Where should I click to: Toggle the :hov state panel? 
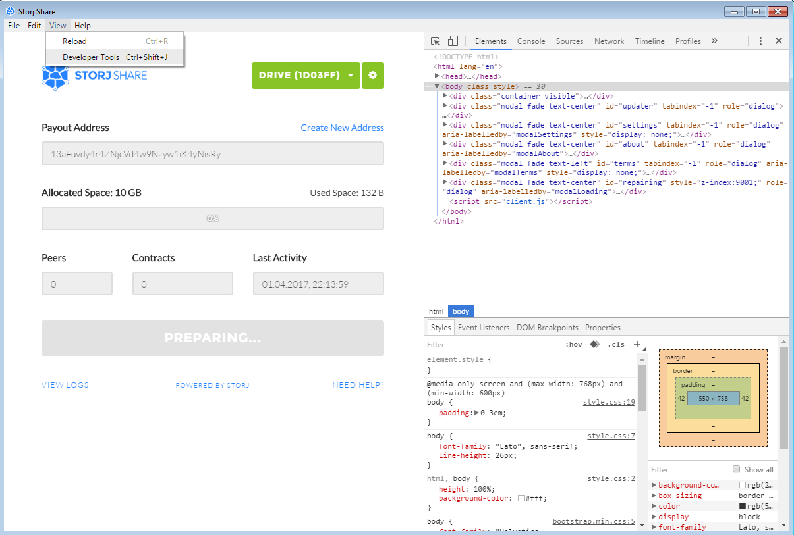tap(573, 344)
